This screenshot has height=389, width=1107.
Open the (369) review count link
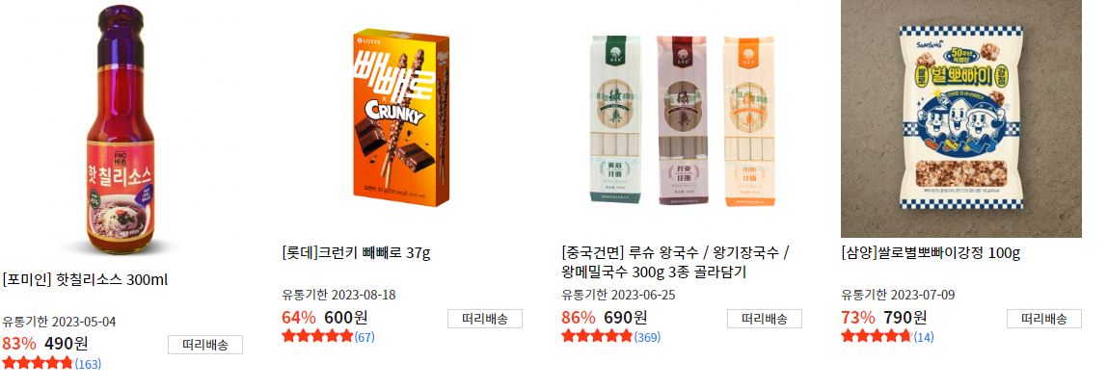click(x=647, y=338)
